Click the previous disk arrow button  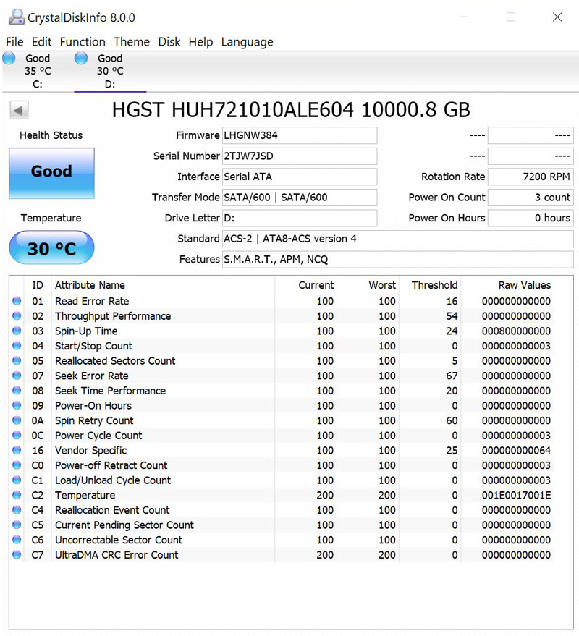pos(19,111)
